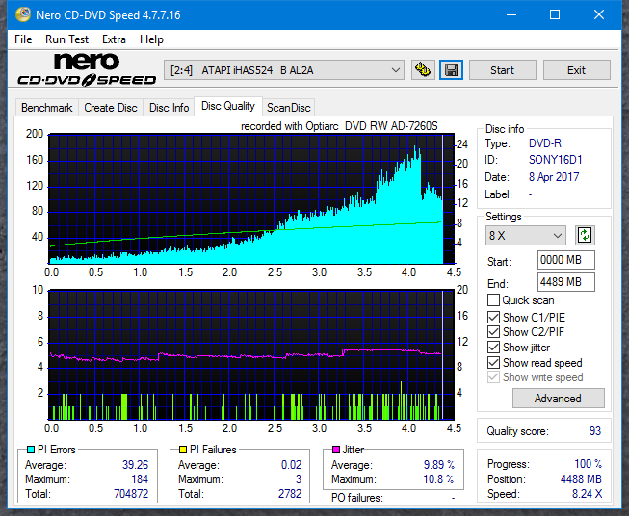This screenshot has width=629, height=516.
Task: Switch to the Benchmark tab
Action: click(47, 108)
